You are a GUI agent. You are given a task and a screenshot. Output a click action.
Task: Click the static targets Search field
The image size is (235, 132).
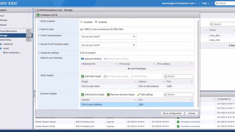pos(178,76)
